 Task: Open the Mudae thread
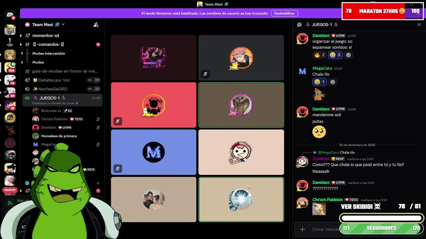click(x=38, y=62)
